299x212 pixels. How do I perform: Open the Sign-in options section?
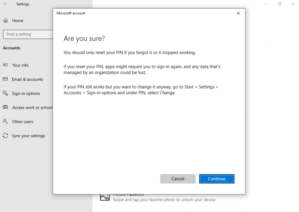click(26, 93)
